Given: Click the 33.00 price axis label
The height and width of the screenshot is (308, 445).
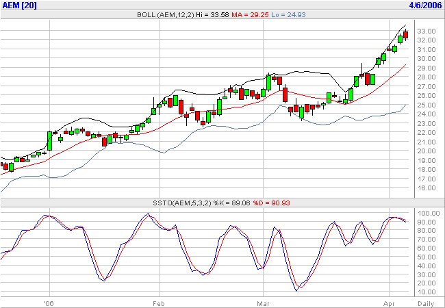Looking at the screenshot, I should (x=427, y=31).
